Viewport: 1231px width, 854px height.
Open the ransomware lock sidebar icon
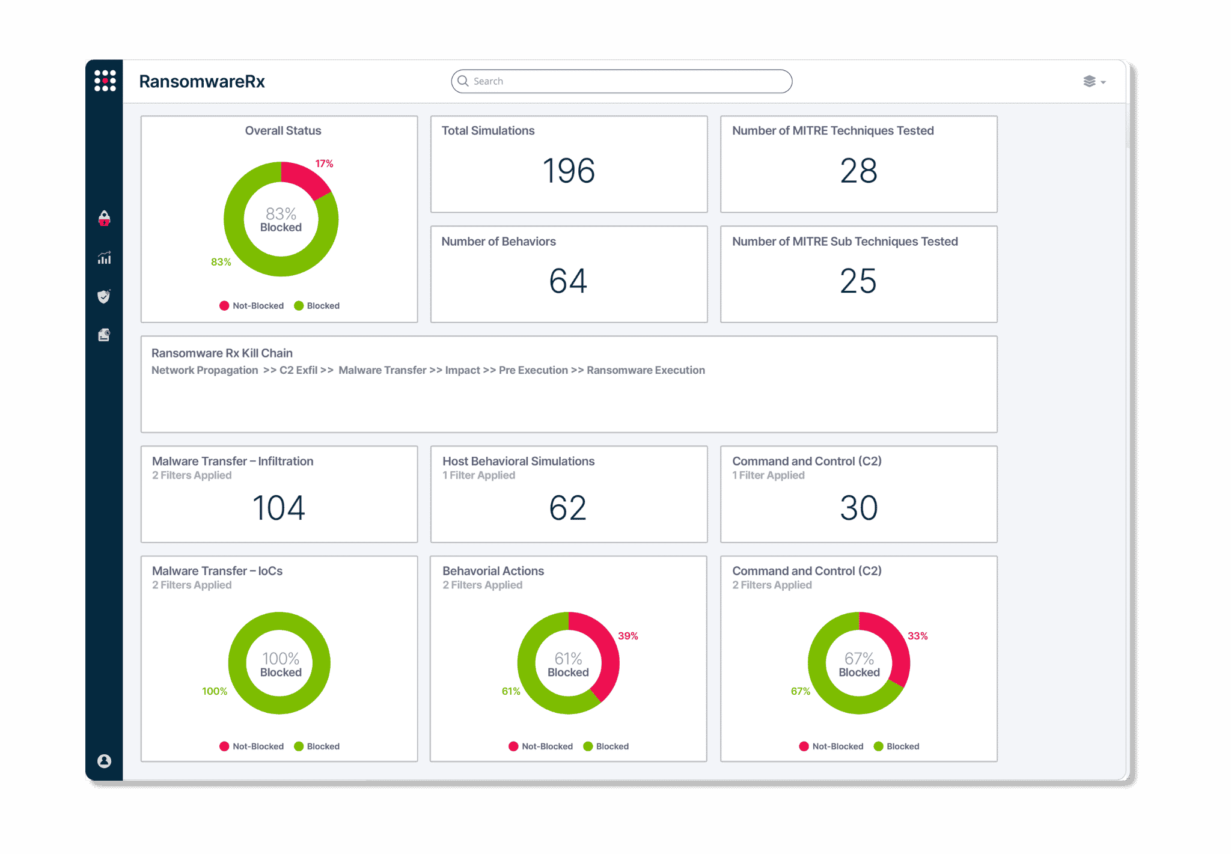point(104,218)
